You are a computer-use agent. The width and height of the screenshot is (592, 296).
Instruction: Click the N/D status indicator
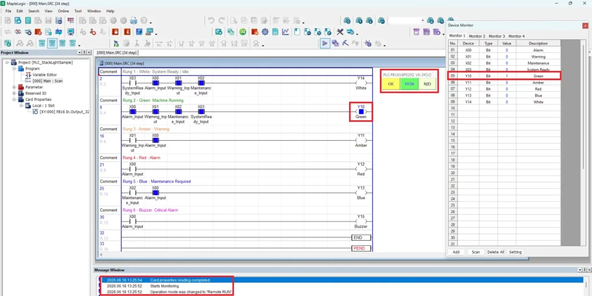click(x=427, y=84)
